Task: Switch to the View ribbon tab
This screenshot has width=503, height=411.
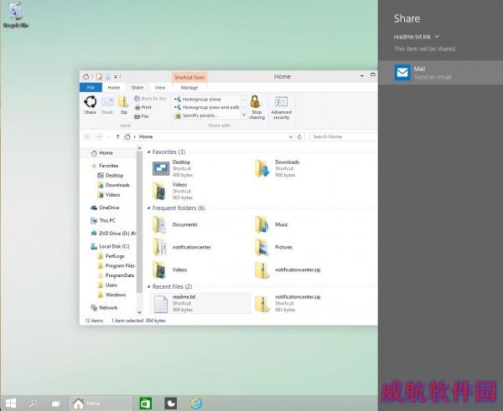Action: 160,87
